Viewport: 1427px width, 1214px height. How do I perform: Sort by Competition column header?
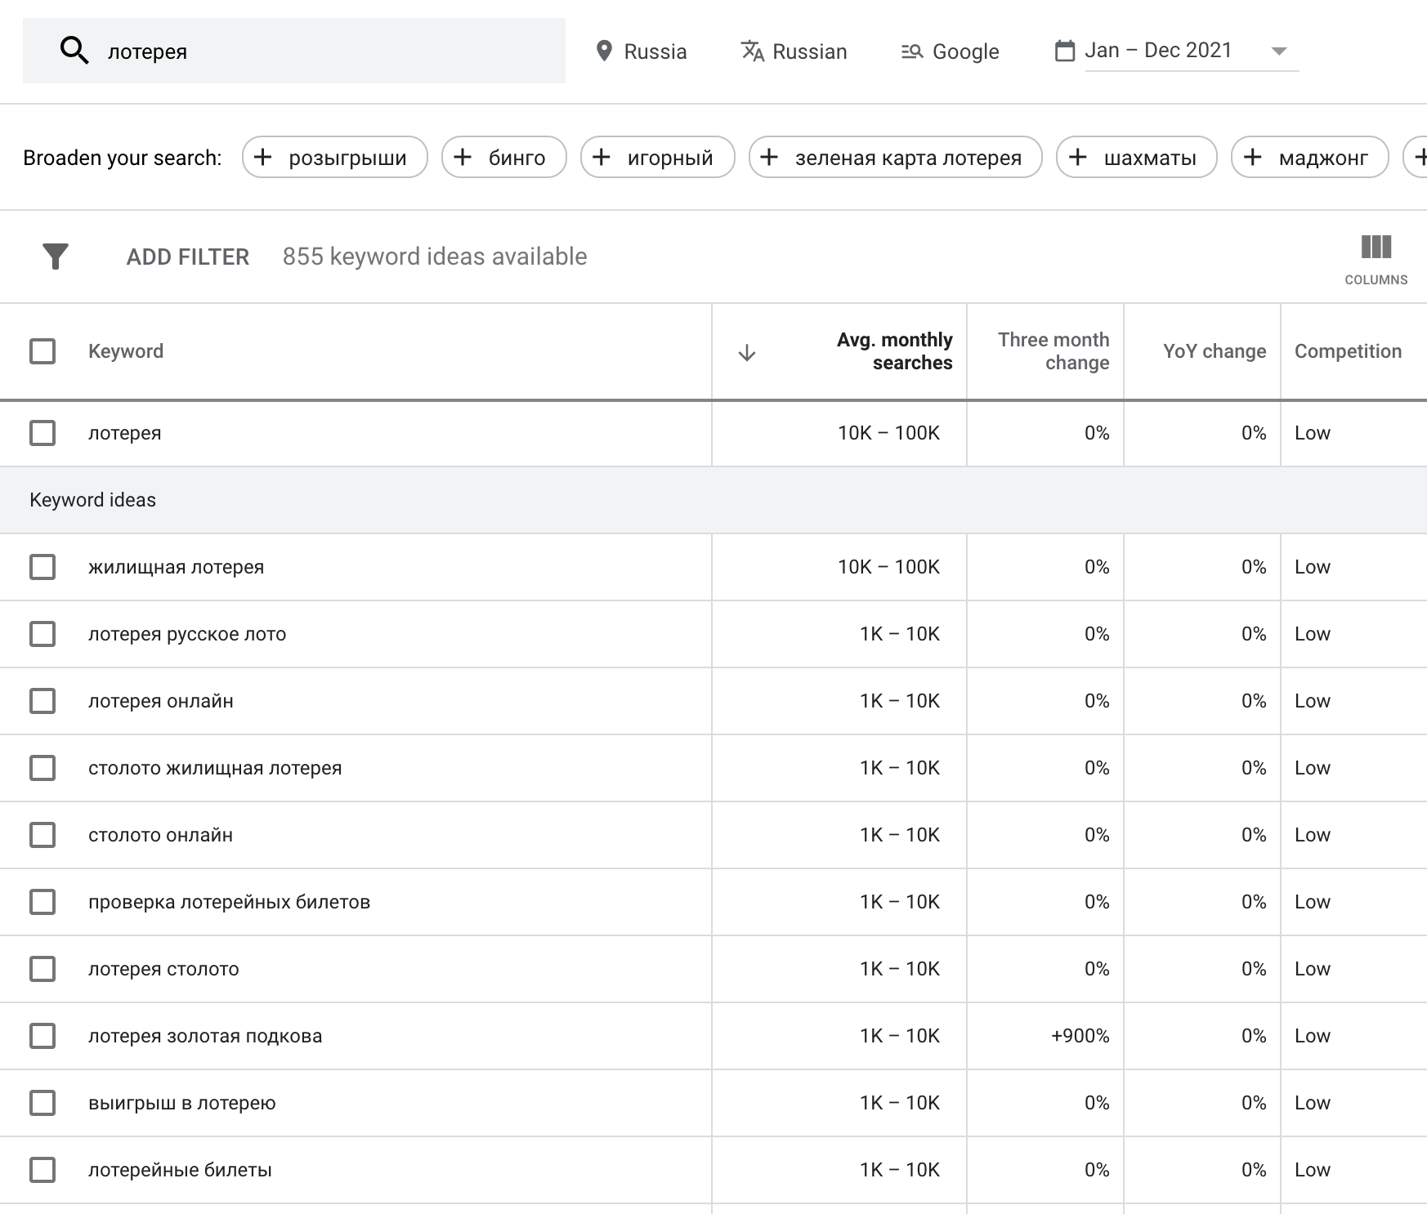[x=1348, y=351]
